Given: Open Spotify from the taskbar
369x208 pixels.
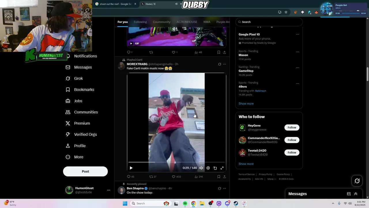Looking at the screenshot, I should click(185, 203).
